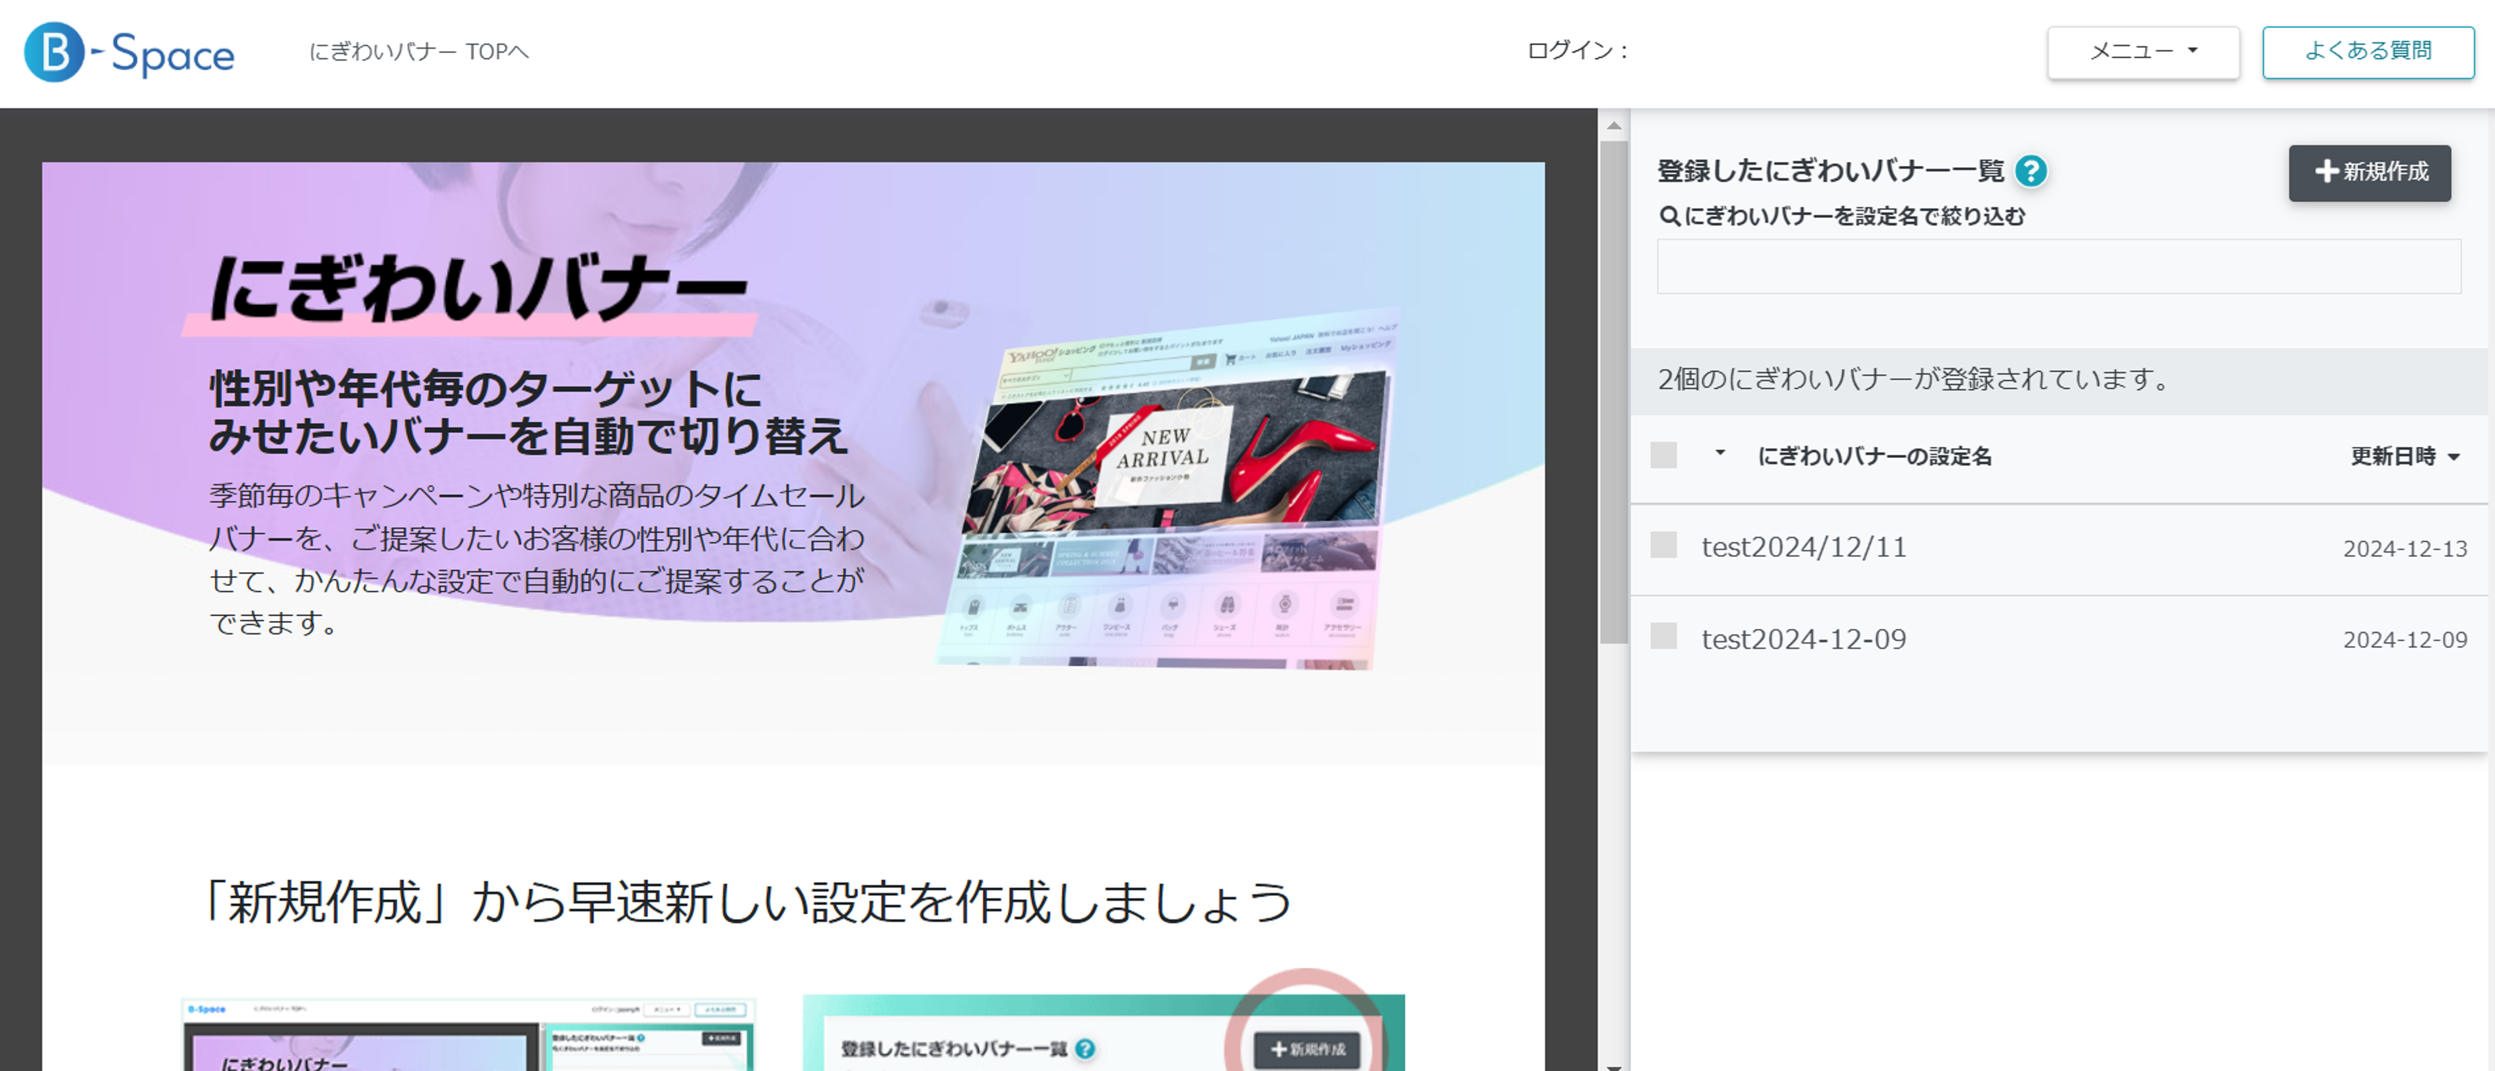Open the test2024/12/11 banner setting
Viewport: 2495px width, 1071px height.
(1803, 547)
